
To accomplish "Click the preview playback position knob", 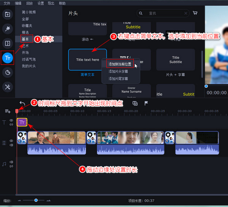I will coord(206,86).
